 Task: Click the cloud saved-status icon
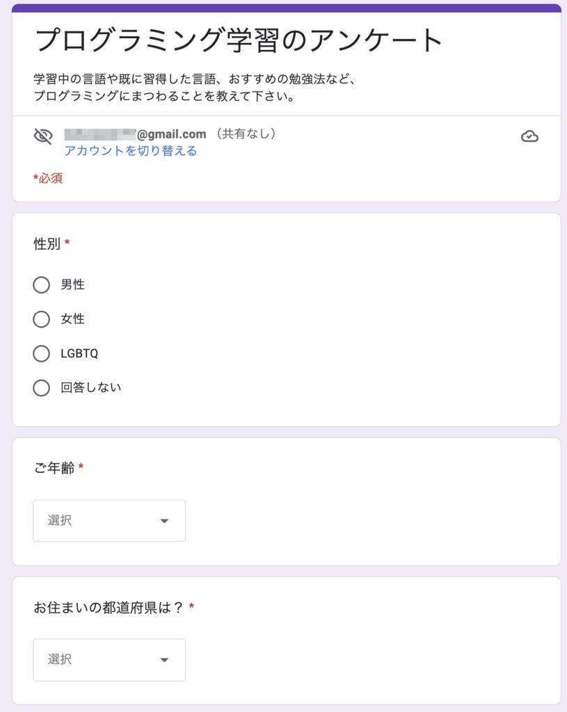click(529, 136)
